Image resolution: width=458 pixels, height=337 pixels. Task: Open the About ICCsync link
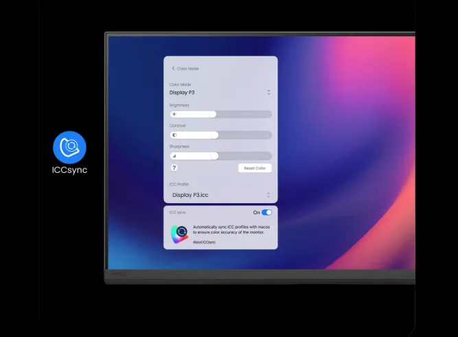point(204,242)
